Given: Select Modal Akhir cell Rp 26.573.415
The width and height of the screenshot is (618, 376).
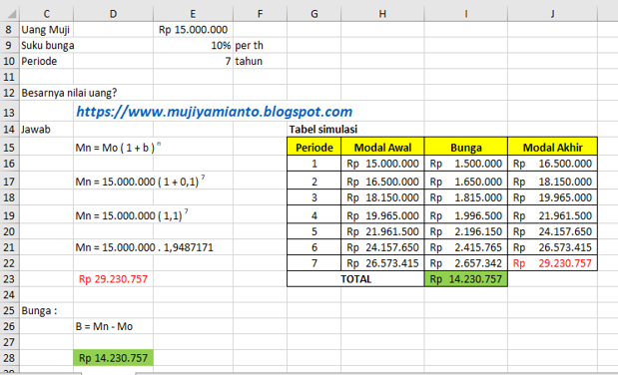Looking at the screenshot, I should [552, 247].
